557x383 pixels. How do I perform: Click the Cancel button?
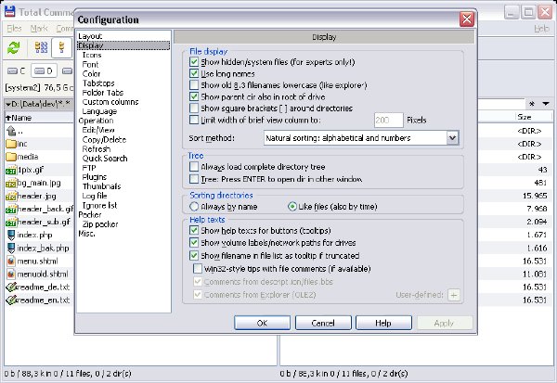pos(323,323)
